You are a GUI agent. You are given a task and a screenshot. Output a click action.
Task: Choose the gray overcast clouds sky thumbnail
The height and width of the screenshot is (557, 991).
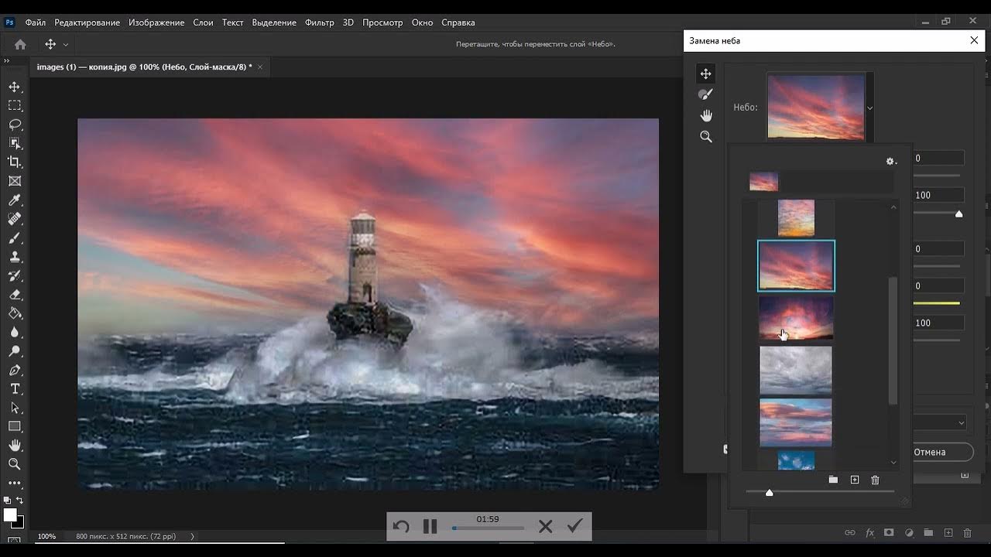pyautogui.click(x=796, y=370)
